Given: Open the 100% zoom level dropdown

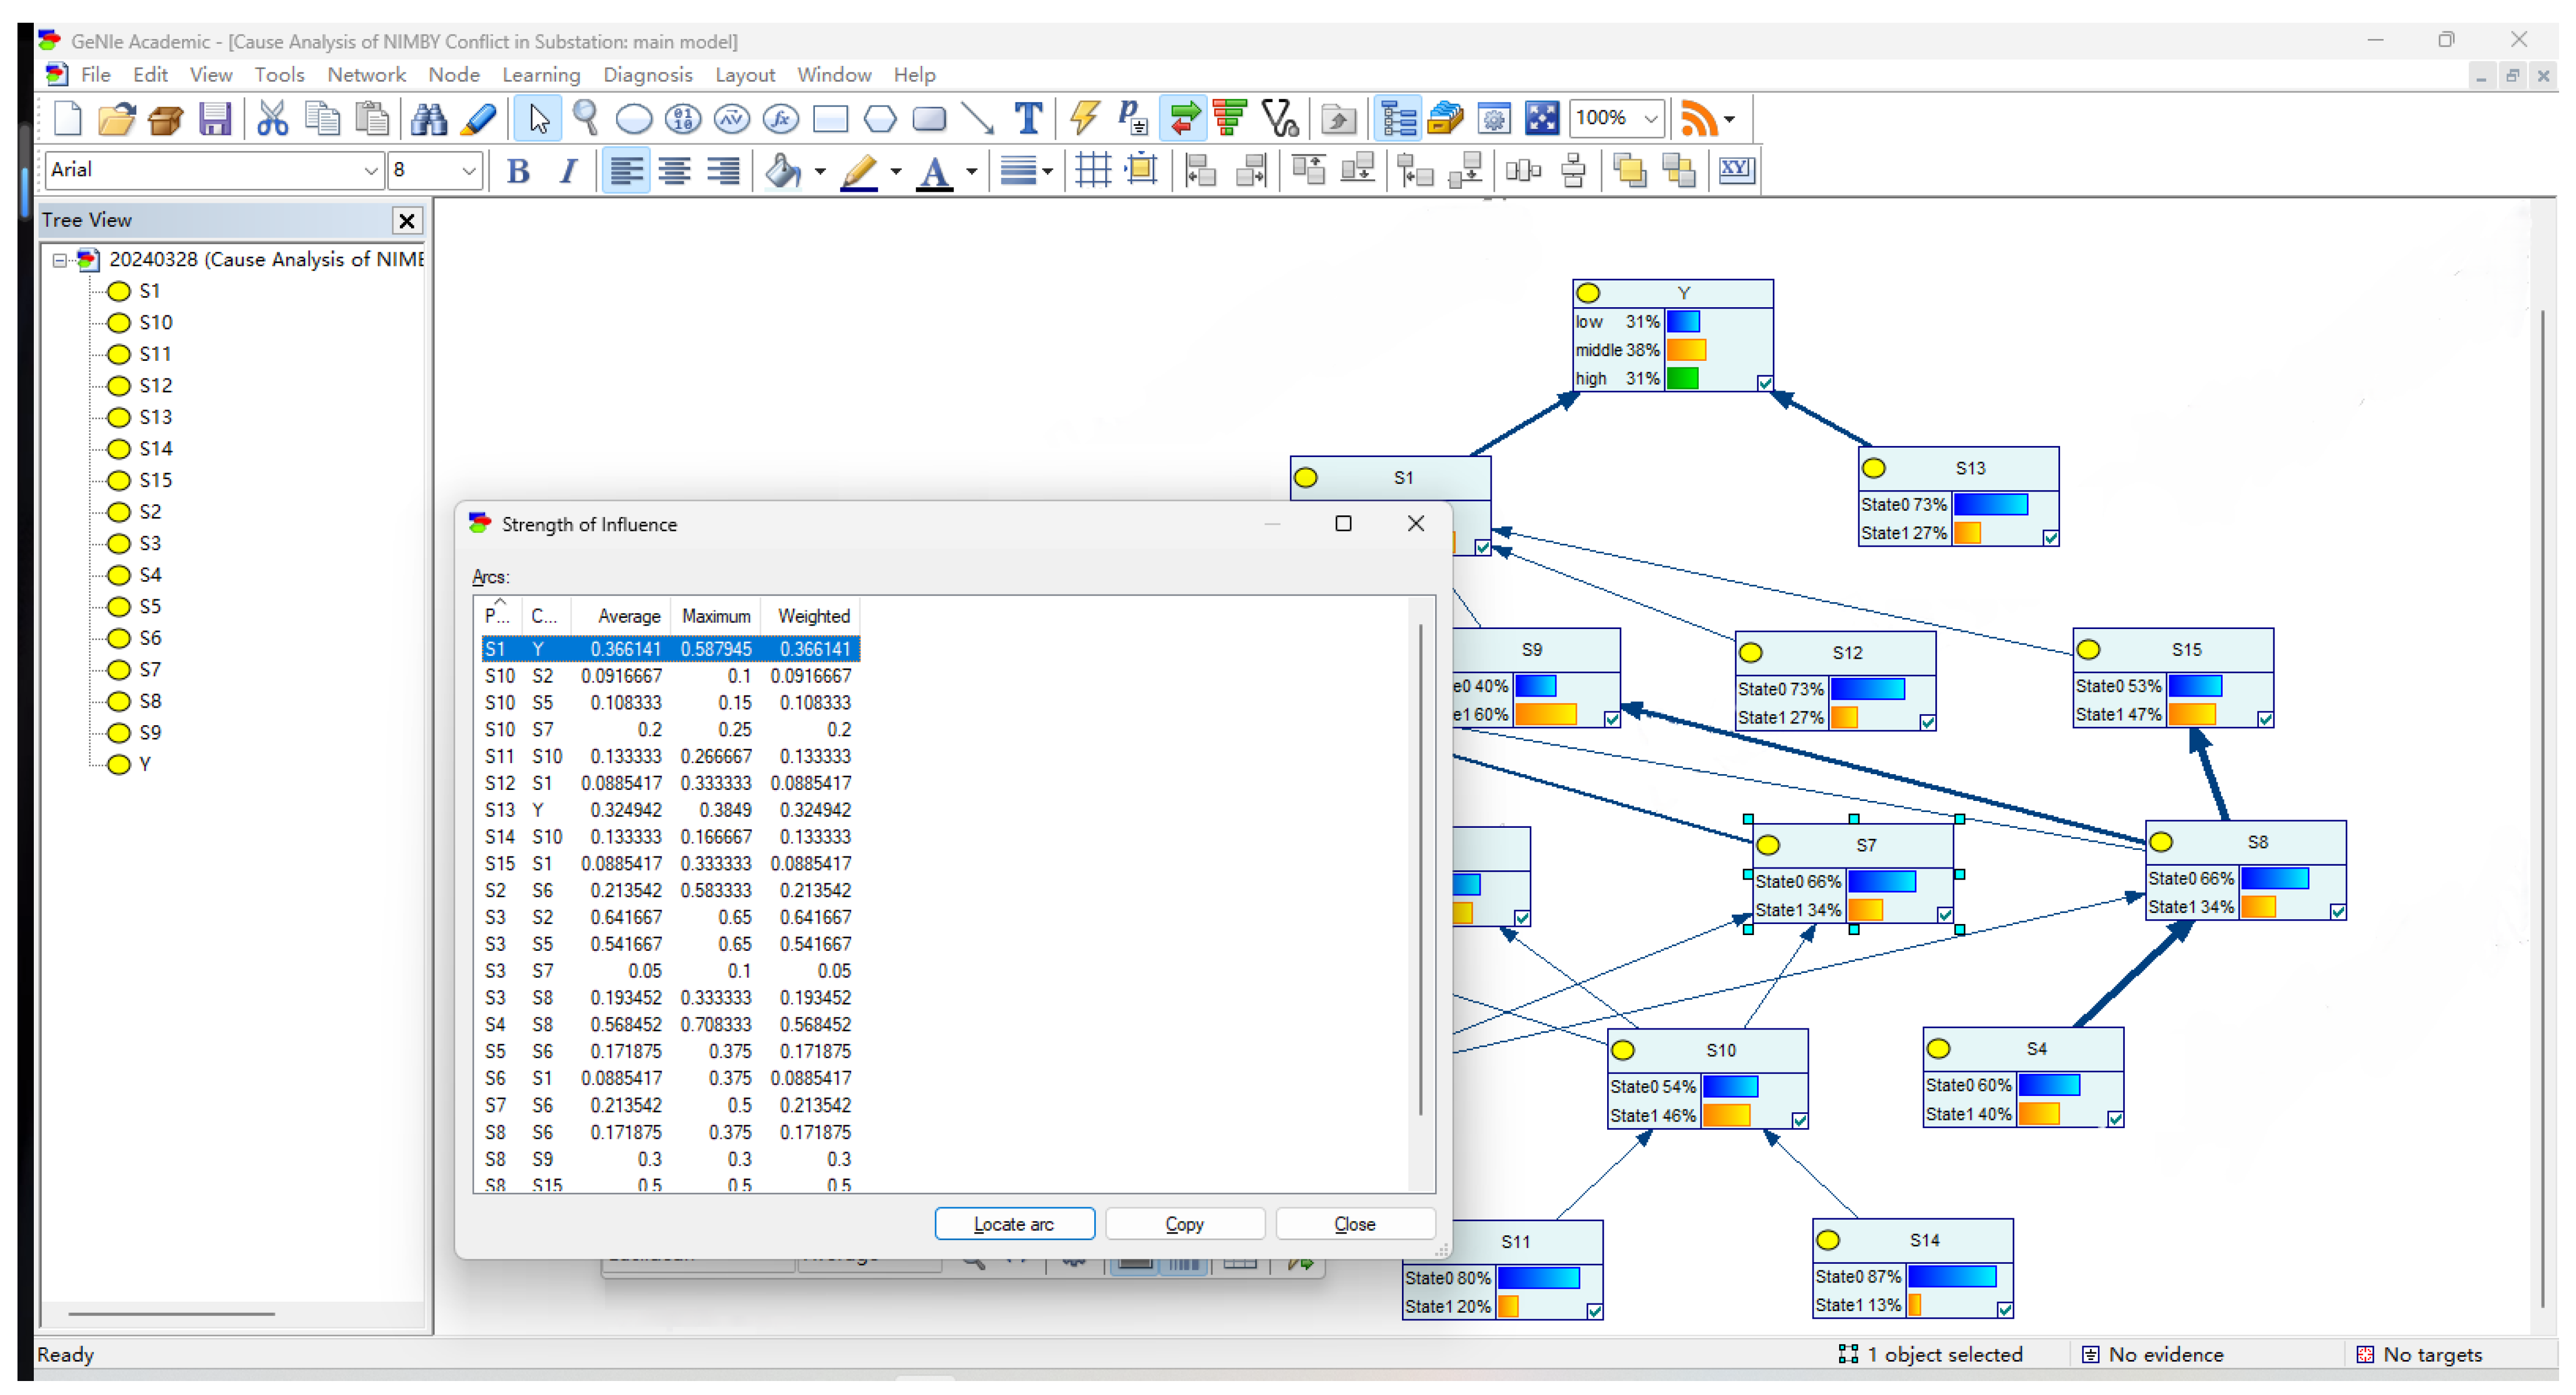Looking at the screenshot, I should click(x=1651, y=119).
